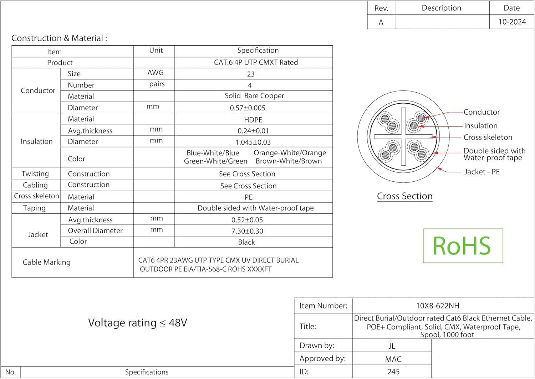Click the 'Date' column header

coord(511,8)
